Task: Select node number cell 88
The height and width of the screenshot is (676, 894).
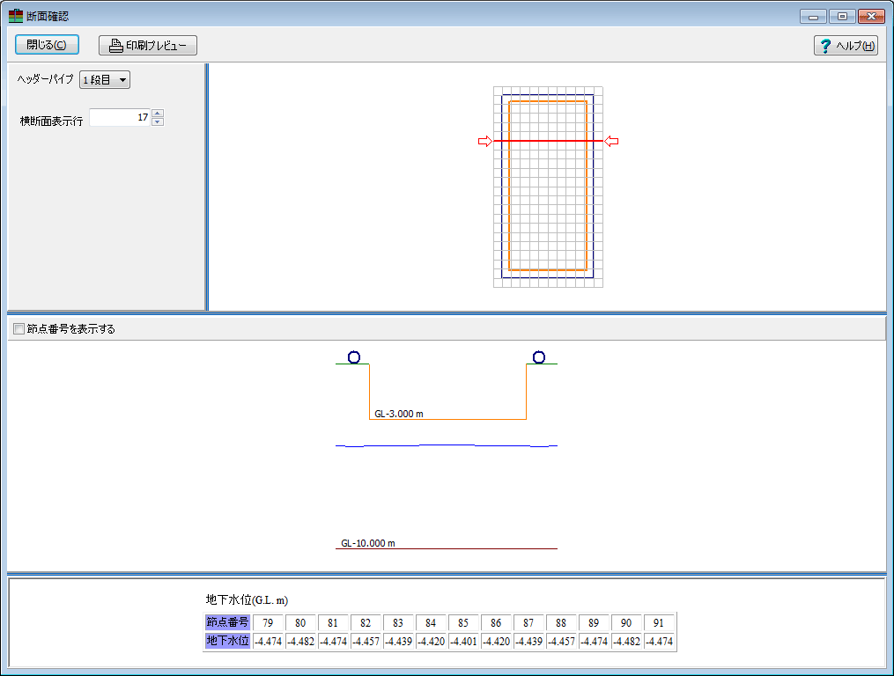Action: click(561, 622)
